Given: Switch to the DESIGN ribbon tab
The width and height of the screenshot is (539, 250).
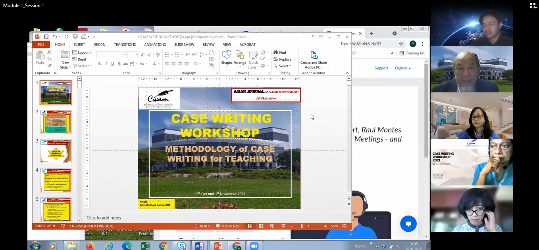Looking at the screenshot, I should coord(99,45).
